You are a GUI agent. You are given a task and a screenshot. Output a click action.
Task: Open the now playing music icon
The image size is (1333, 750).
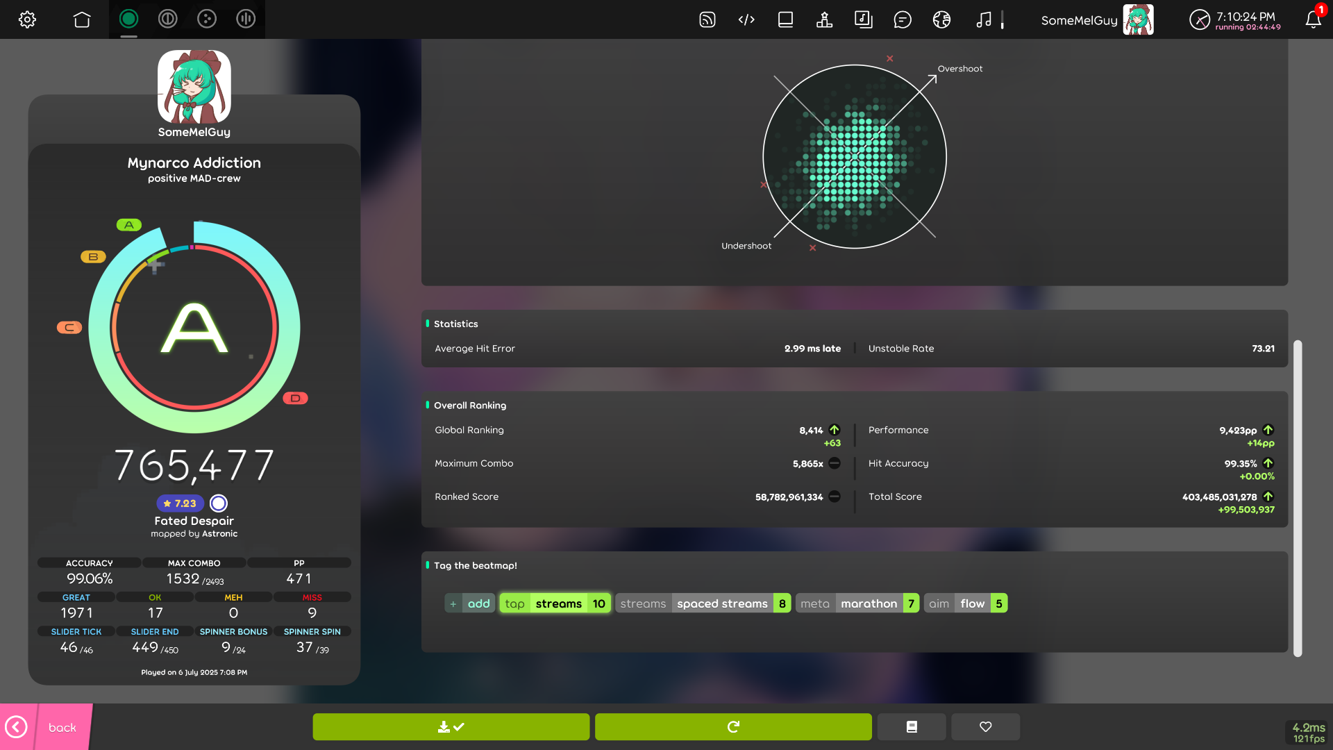coord(983,19)
